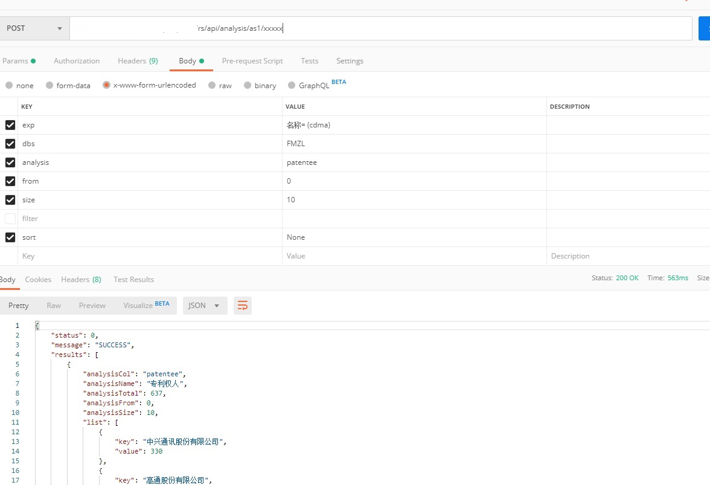The height and width of the screenshot is (485, 710).
Task: Uncheck the exp parameter checkbox
Action: (x=10, y=125)
